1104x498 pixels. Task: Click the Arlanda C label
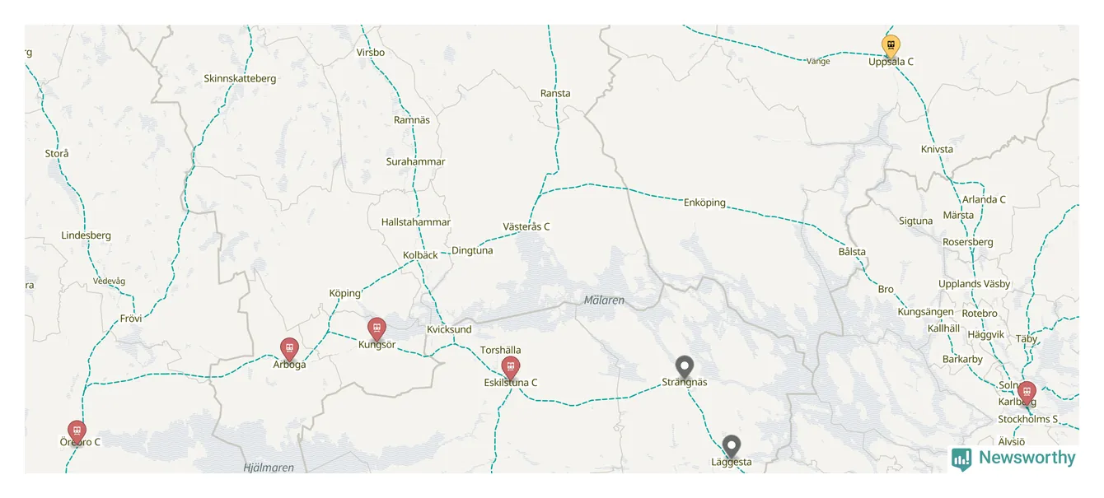pyautogui.click(x=984, y=199)
